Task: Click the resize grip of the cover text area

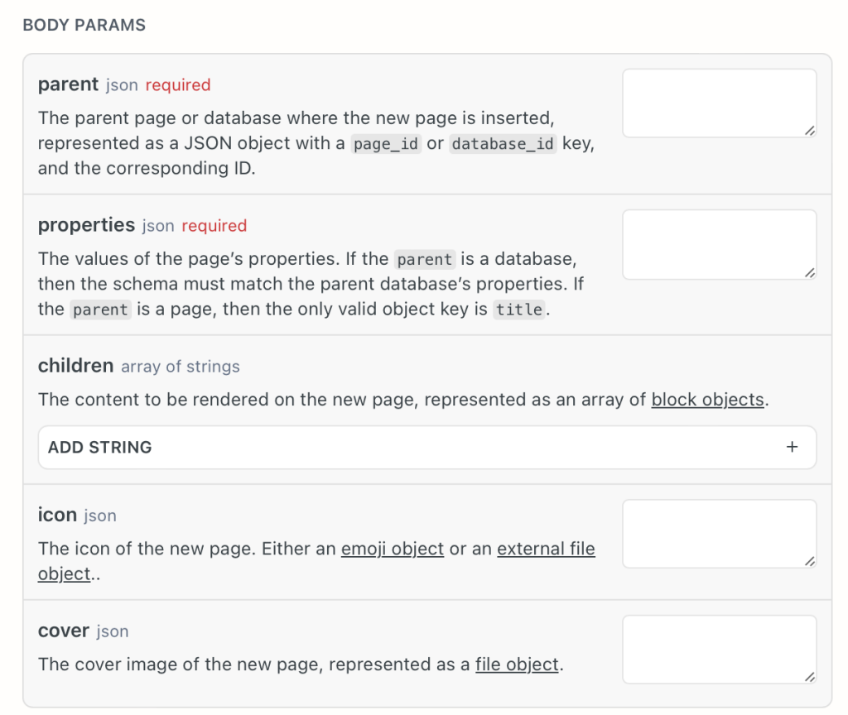Action: click(809, 677)
